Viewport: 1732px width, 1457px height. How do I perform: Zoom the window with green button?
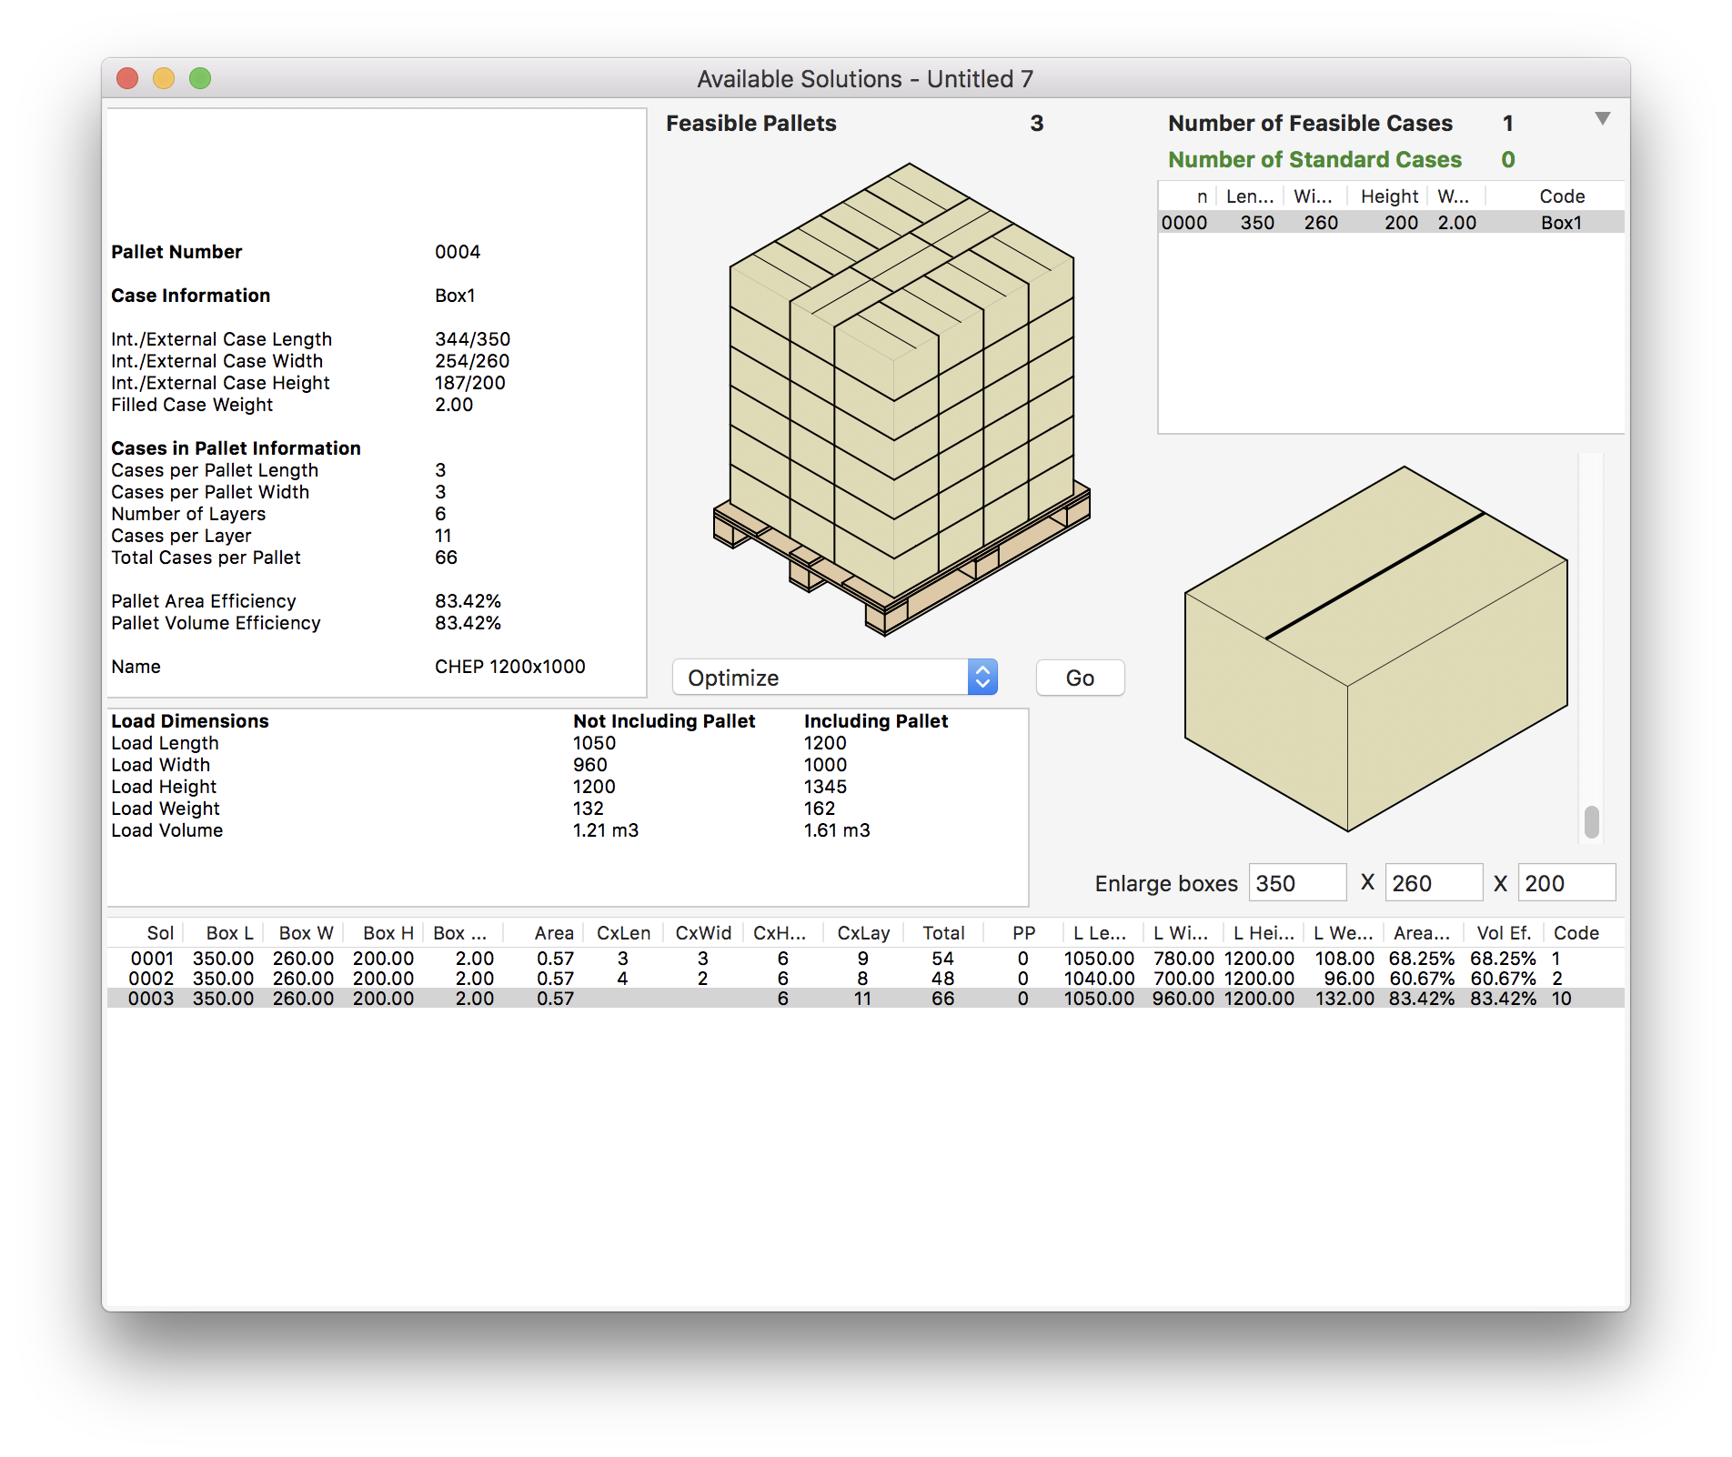click(x=200, y=79)
